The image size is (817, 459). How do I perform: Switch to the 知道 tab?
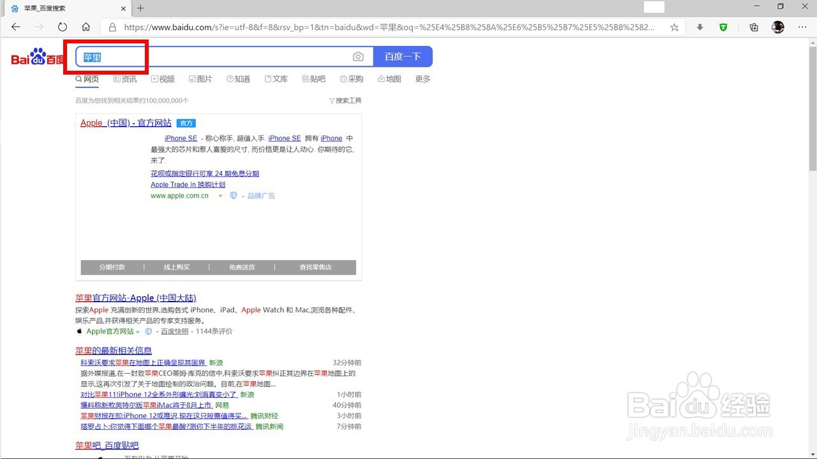(x=238, y=79)
